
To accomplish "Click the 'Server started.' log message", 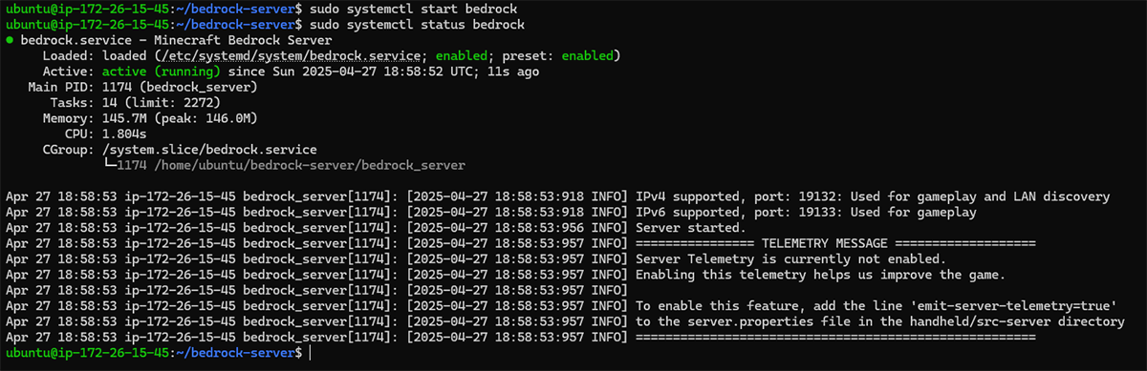I will point(689,228).
